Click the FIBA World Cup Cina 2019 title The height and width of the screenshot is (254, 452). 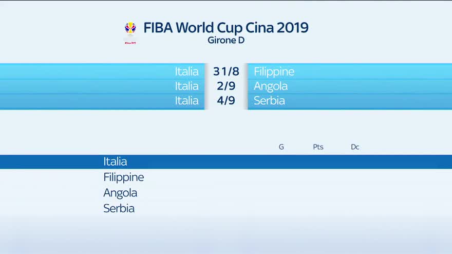[x=226, y=27]
